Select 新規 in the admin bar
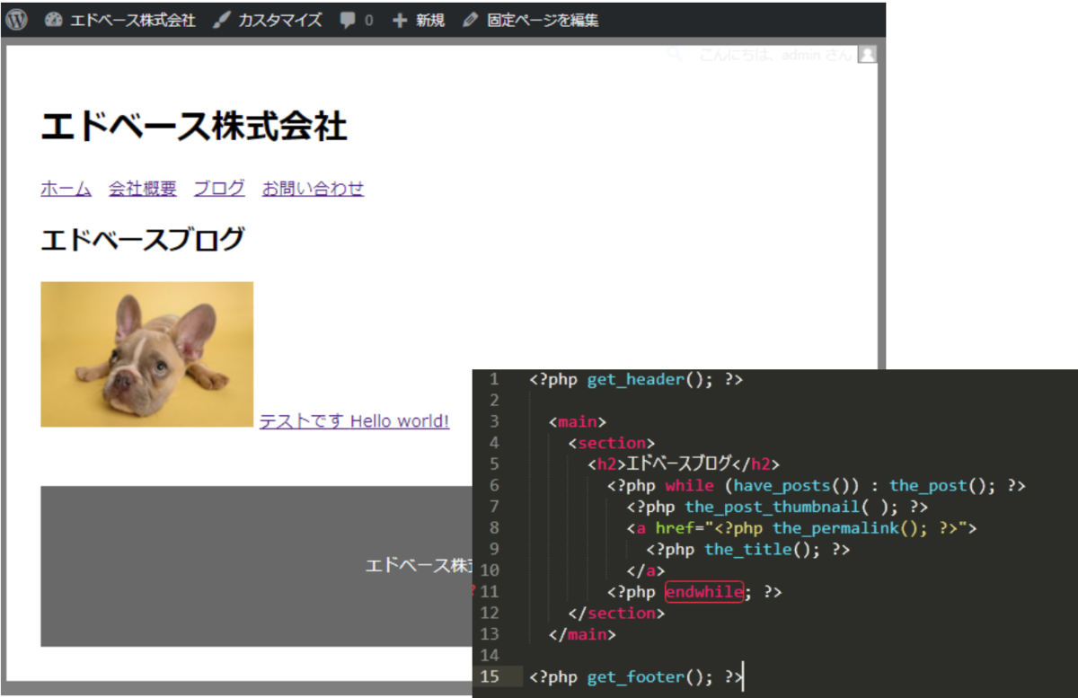The width and height of the screenshot is (1078, 698). 429,20
